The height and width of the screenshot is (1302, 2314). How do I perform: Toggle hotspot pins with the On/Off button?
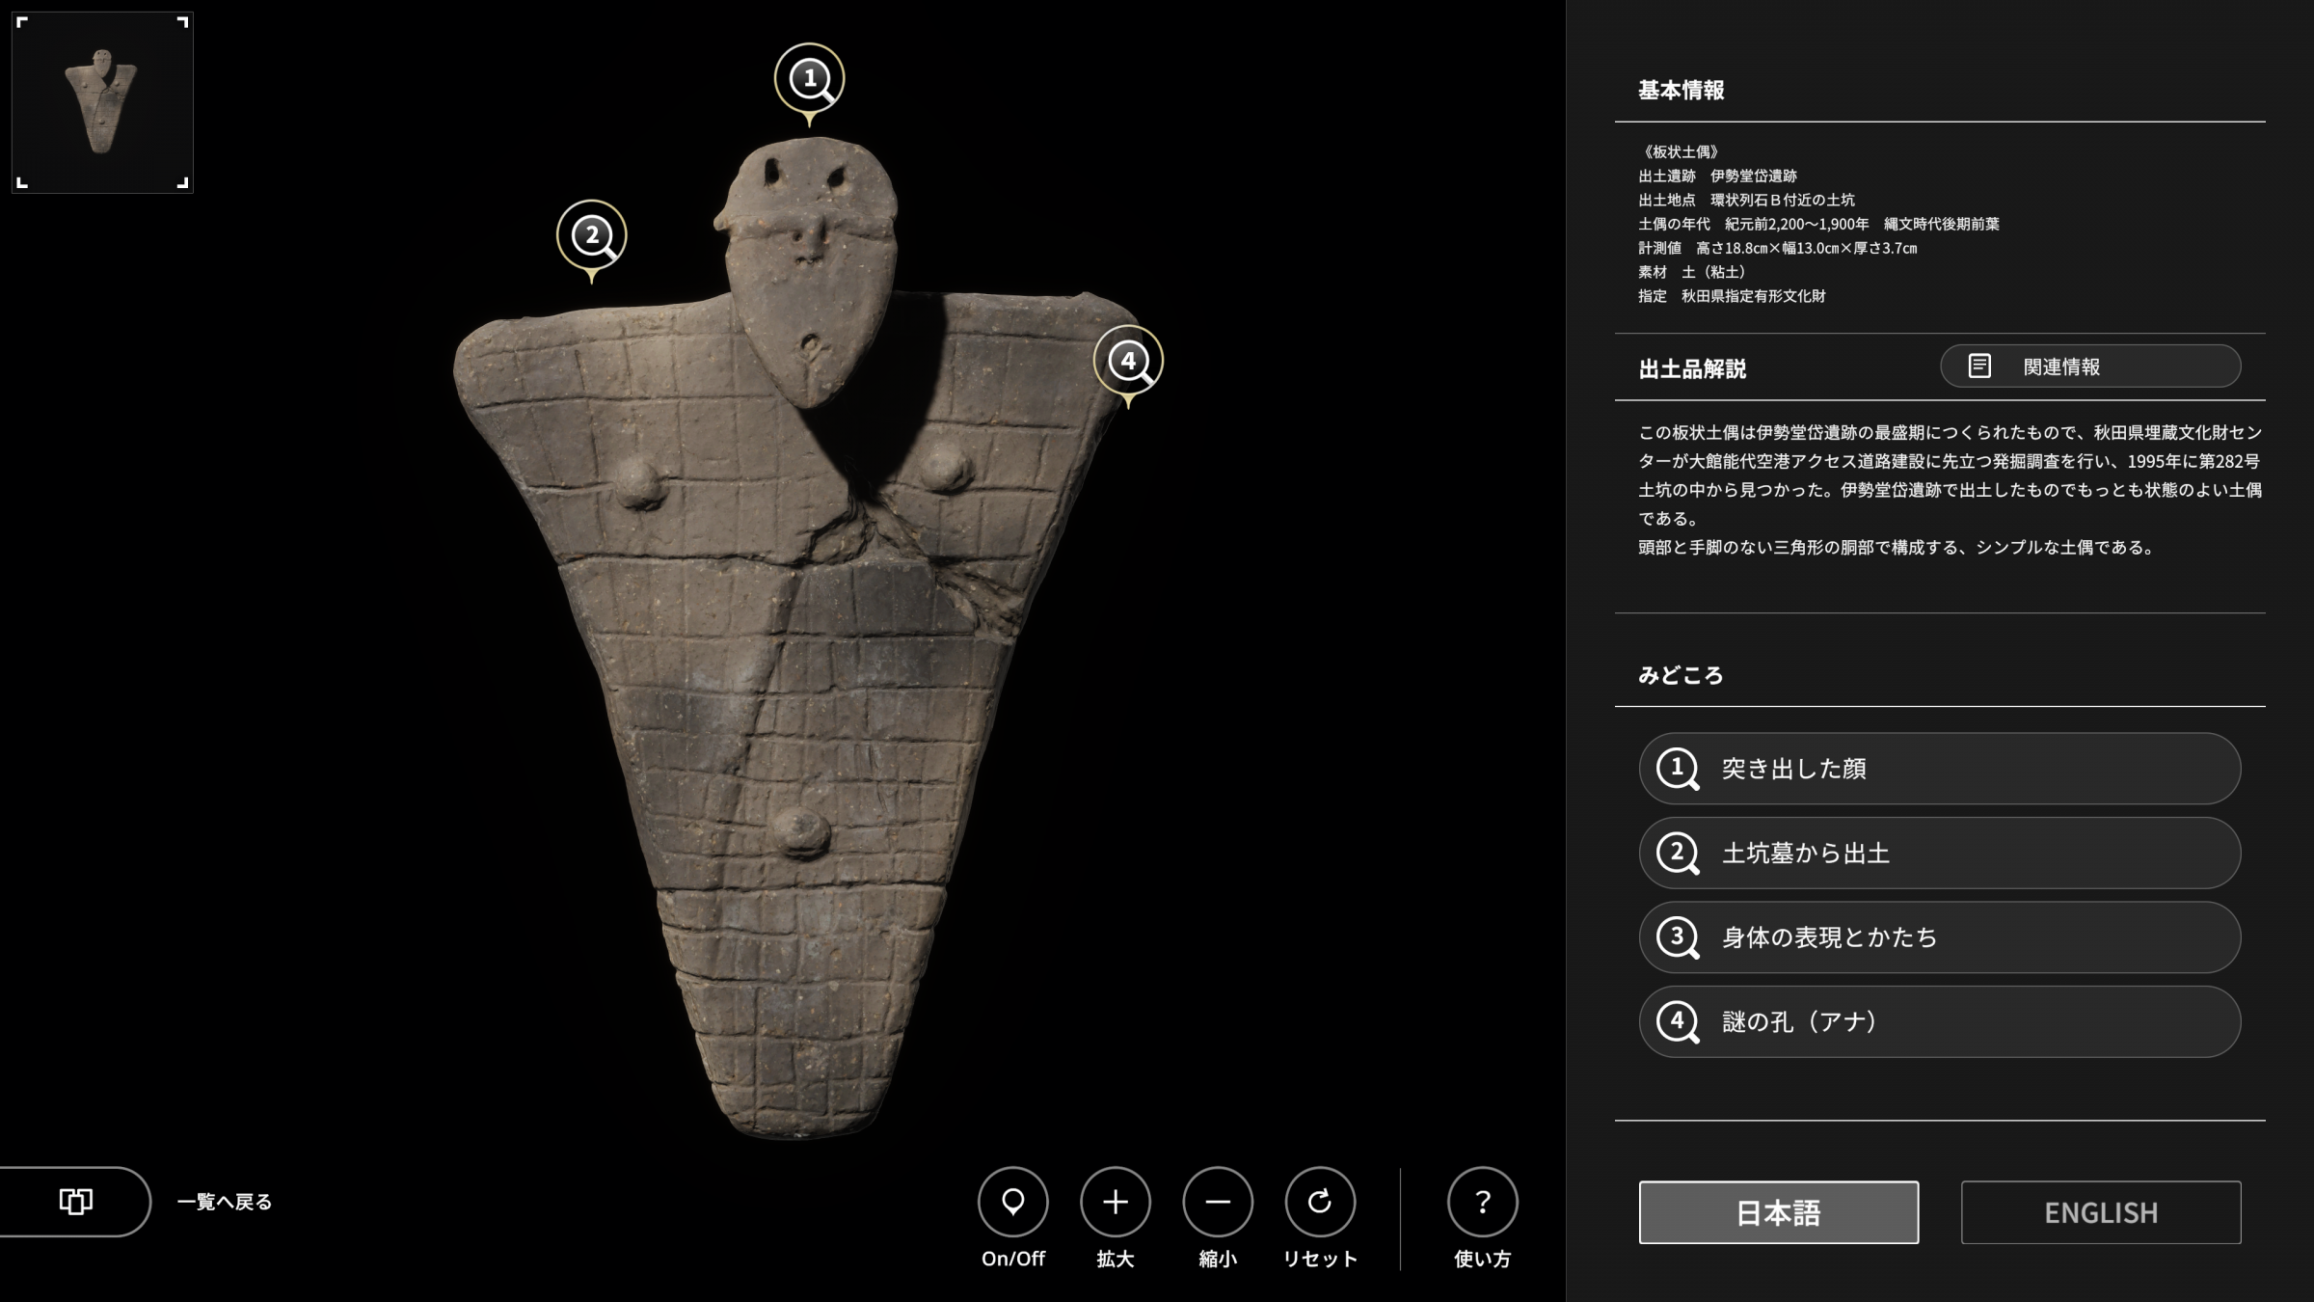coord(1013,1202)
